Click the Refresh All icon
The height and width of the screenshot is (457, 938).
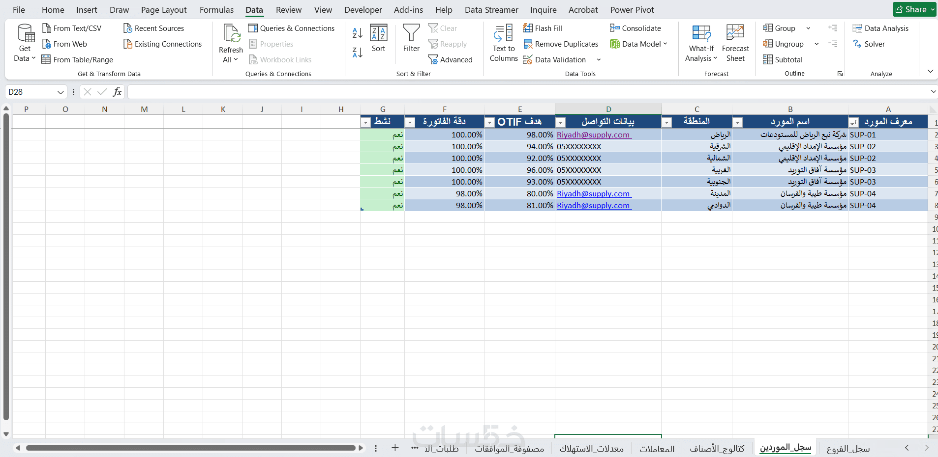(231, 33)
